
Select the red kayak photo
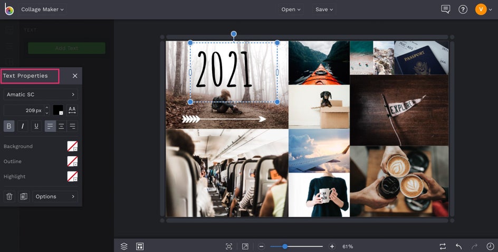pos(319,63)
